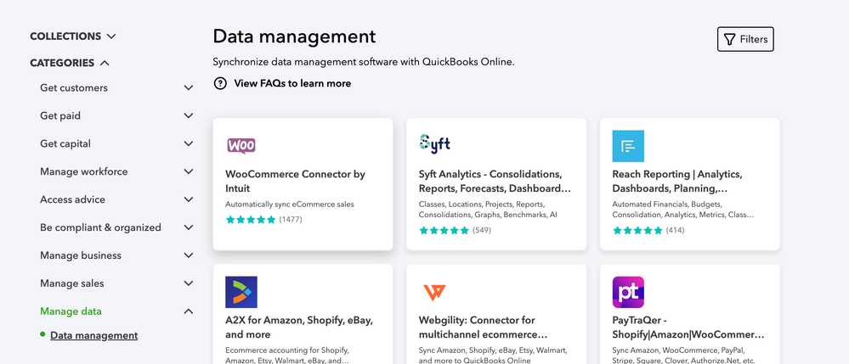849x364 pixels.
Task: Click the Reach Reporting logo icon
Action: [x=628, y=146]
